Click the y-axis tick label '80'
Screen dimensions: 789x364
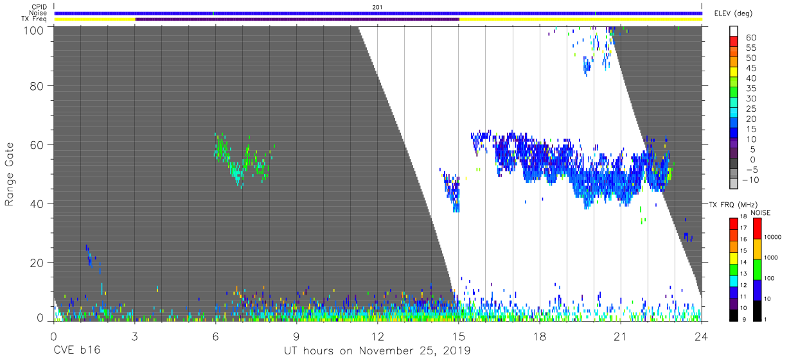[x=37, y=85]
